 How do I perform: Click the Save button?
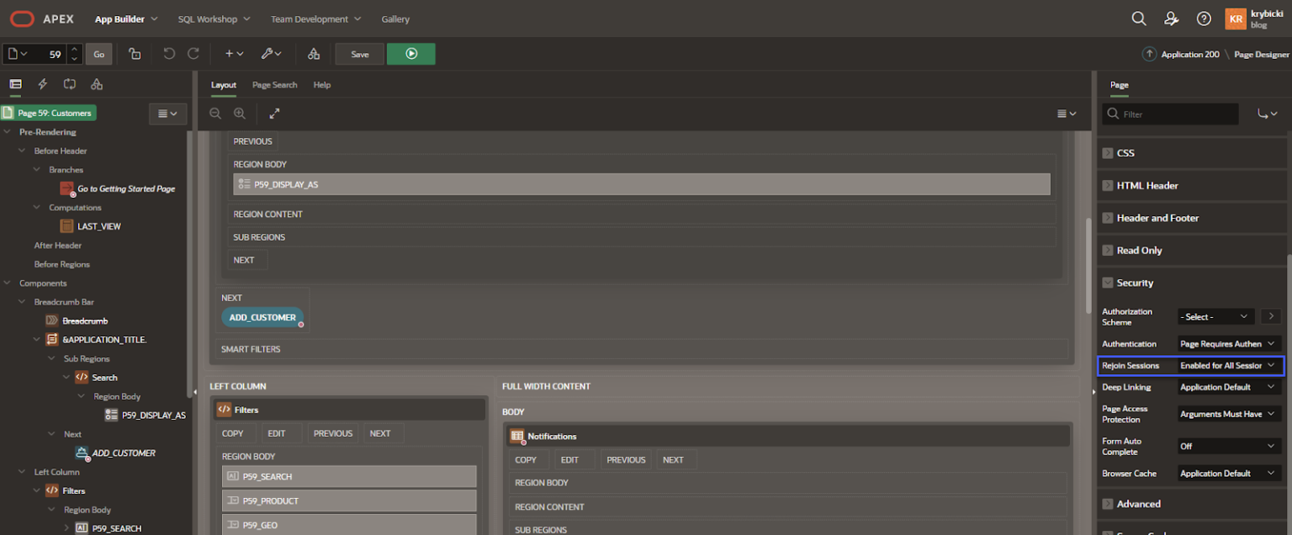click(359, 53)
